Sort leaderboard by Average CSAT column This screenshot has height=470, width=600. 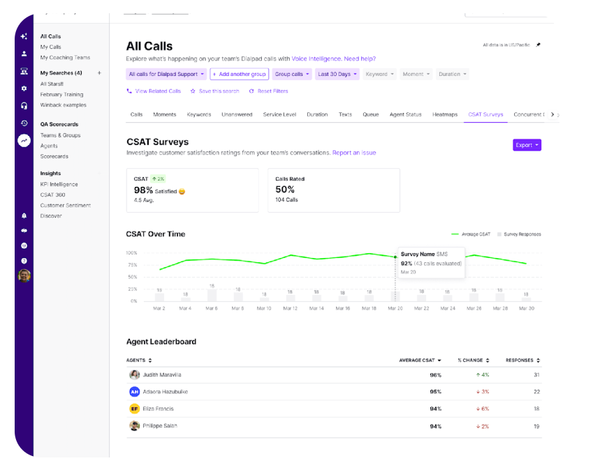[x=419, y=361]
